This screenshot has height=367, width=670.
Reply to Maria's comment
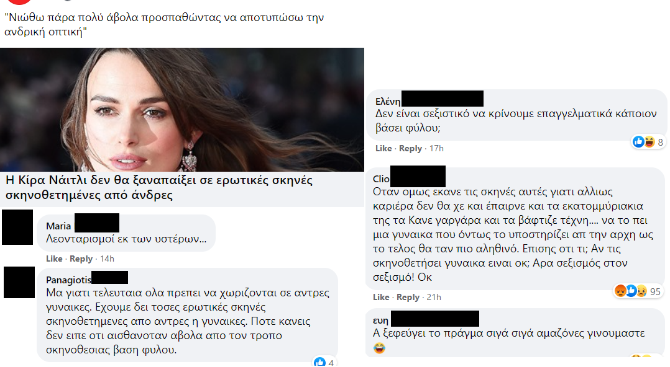point(81,259)
